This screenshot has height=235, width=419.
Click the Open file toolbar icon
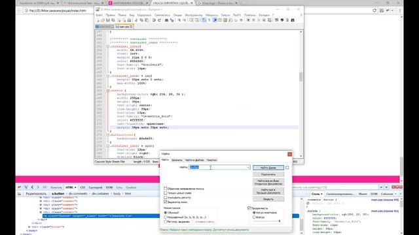click(103, 20)
